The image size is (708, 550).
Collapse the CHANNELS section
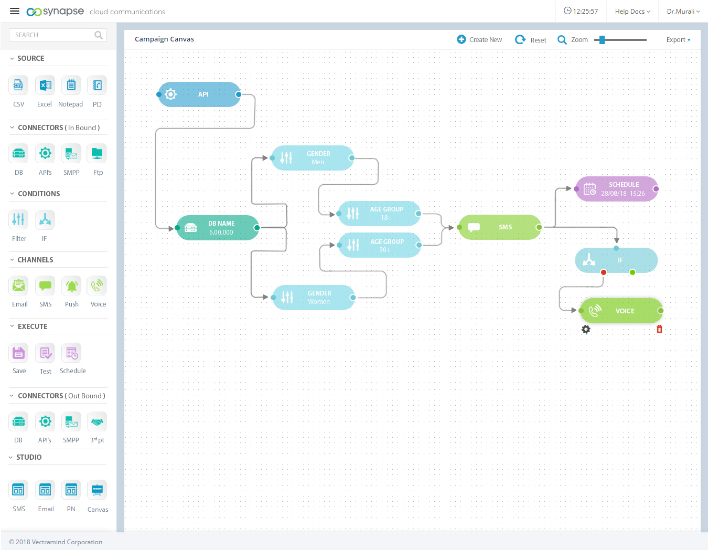[x=12, y=260]
